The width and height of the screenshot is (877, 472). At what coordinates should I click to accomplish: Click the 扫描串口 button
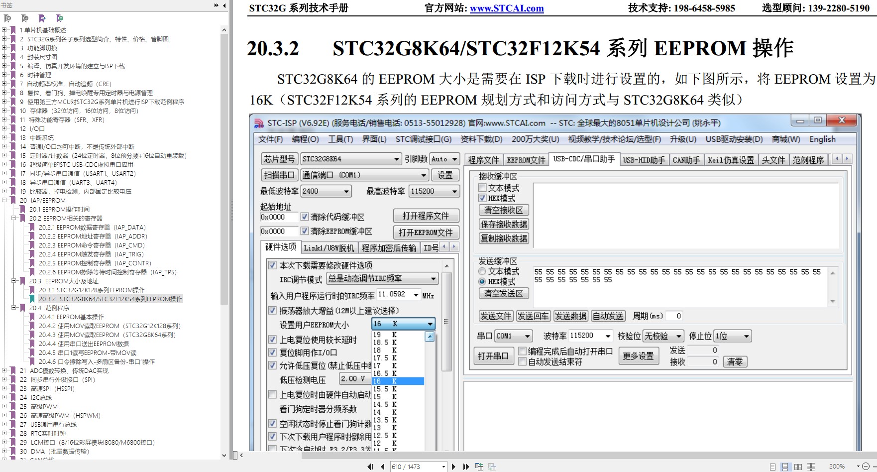pos(280,175)
